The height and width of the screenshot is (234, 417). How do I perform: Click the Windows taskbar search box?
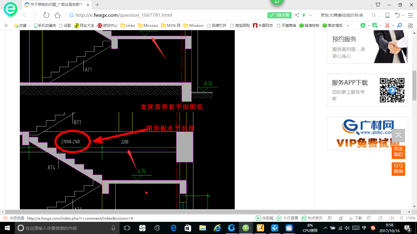[x=67, y=228]
